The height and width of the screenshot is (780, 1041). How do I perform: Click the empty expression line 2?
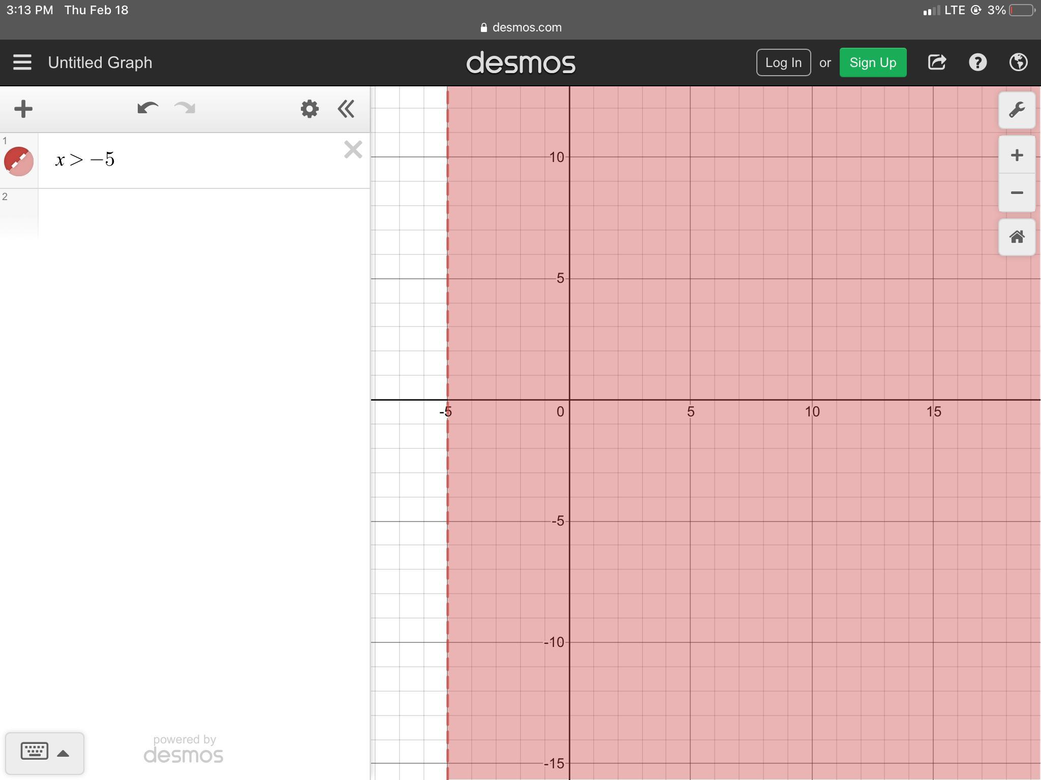(x=203, y=213)
